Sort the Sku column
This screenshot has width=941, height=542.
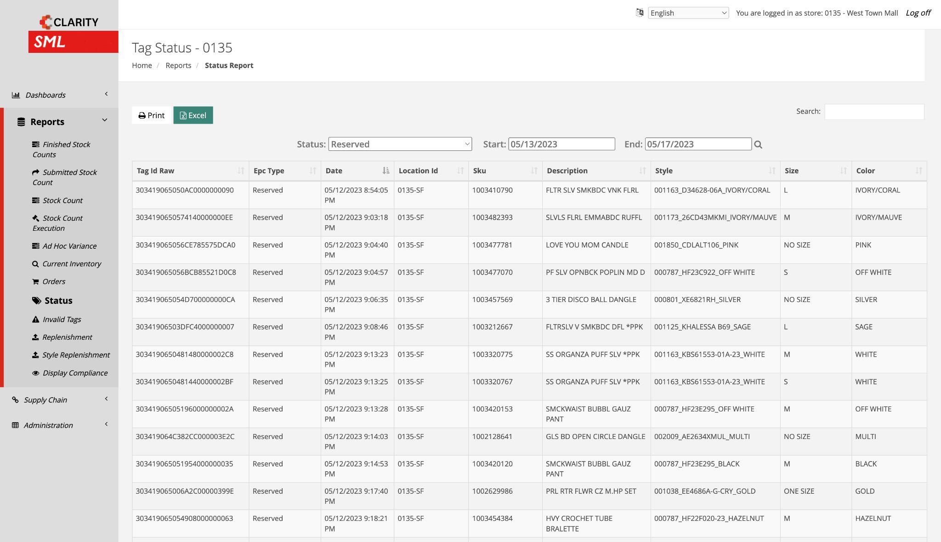tap(534, 171)
